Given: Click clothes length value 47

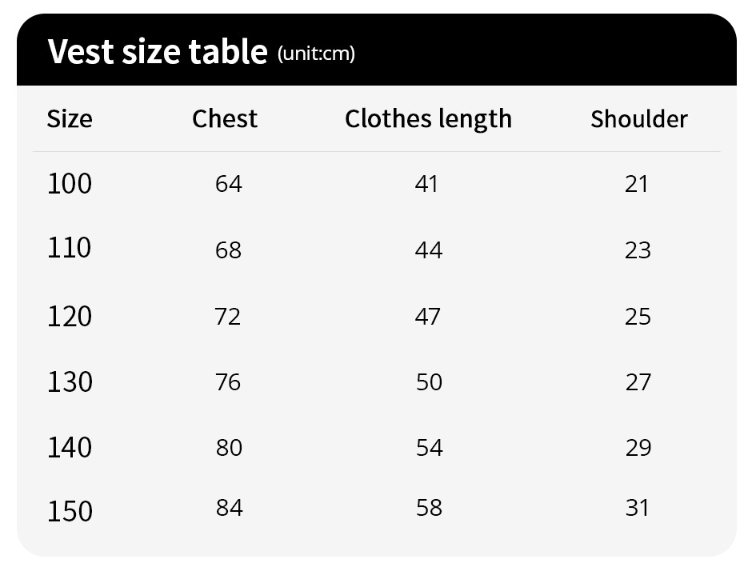Looking at the screenshot, I should pyautogui.click(x=428, y=317).
